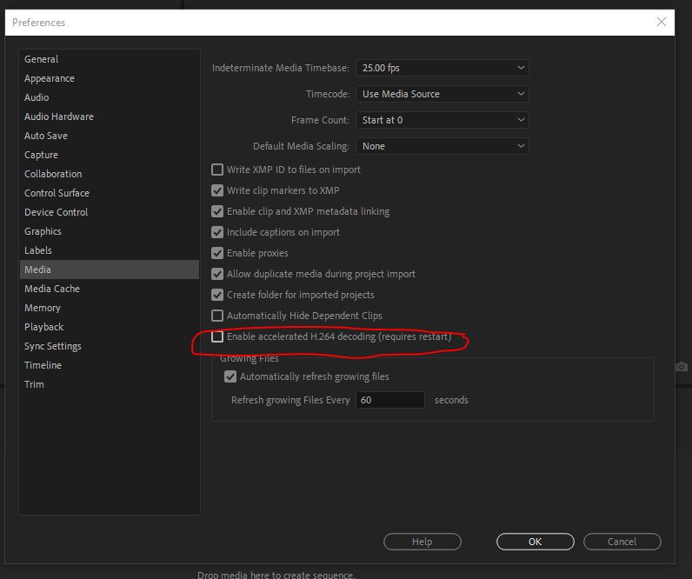Enable Write XMP ID to files on import
The height and width of the screenshot is (579, 692).
pos(217,170)
